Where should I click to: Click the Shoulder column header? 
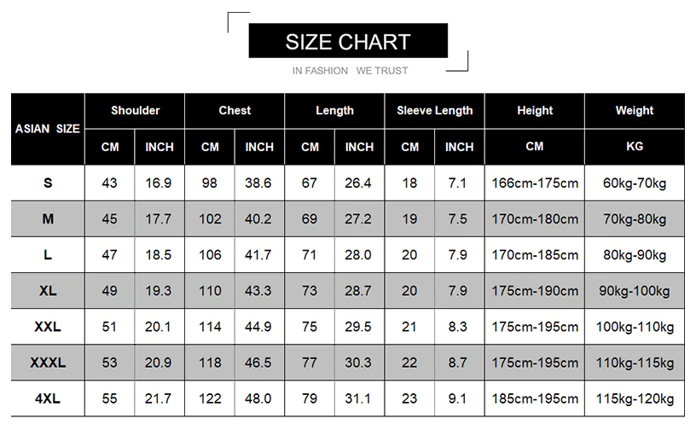(135, 110)
